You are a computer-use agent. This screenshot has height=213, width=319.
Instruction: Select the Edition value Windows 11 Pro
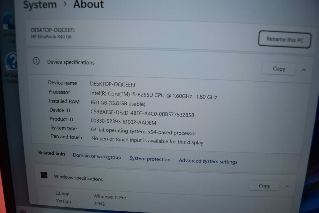[x=110, y=197]
